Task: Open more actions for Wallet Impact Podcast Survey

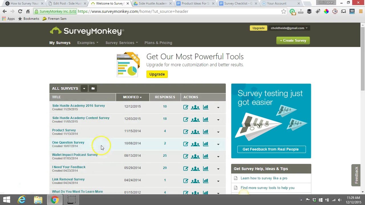Action: click(x=218, y=157)
